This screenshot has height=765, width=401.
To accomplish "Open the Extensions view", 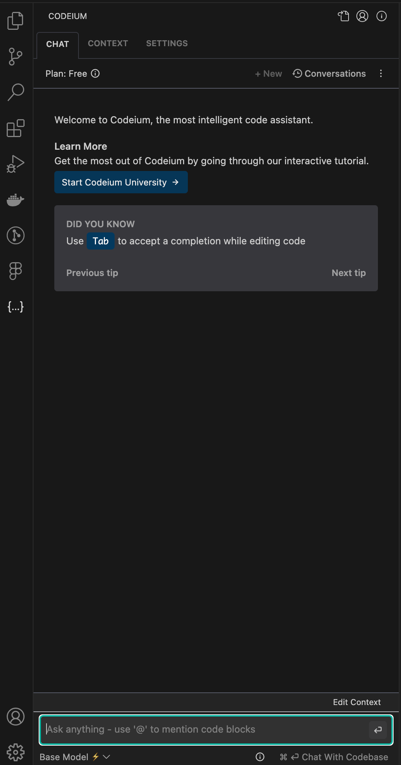I will pos(16,128).
